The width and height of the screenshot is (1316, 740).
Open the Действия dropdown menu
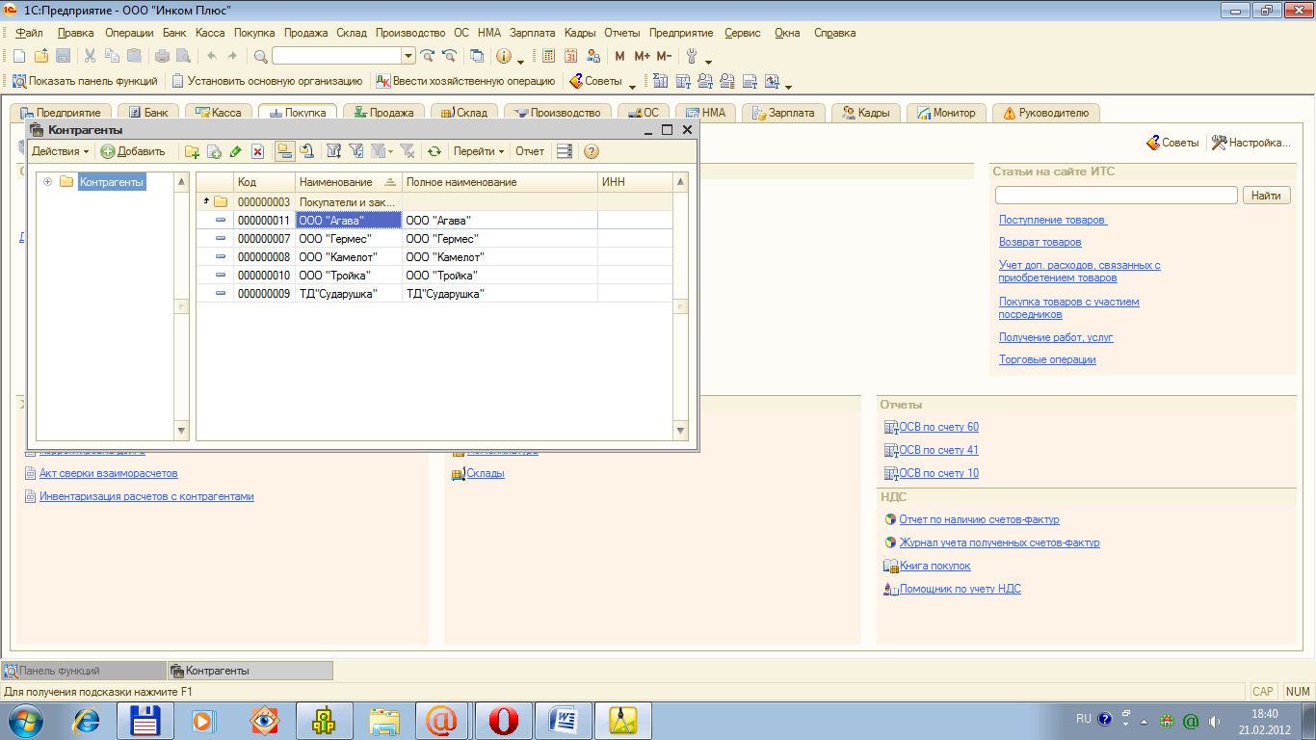pyautogui.click(x=60, y=151)
